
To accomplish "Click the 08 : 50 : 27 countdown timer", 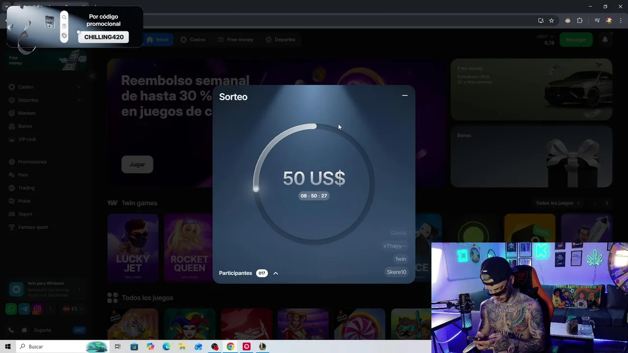I will pos(314,196).
